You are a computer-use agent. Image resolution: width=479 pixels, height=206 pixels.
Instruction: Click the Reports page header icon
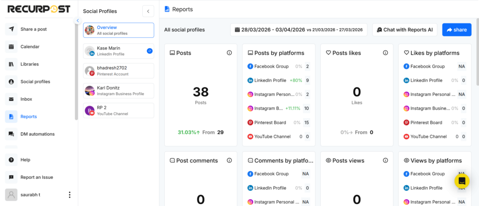[x=167, y=9]
